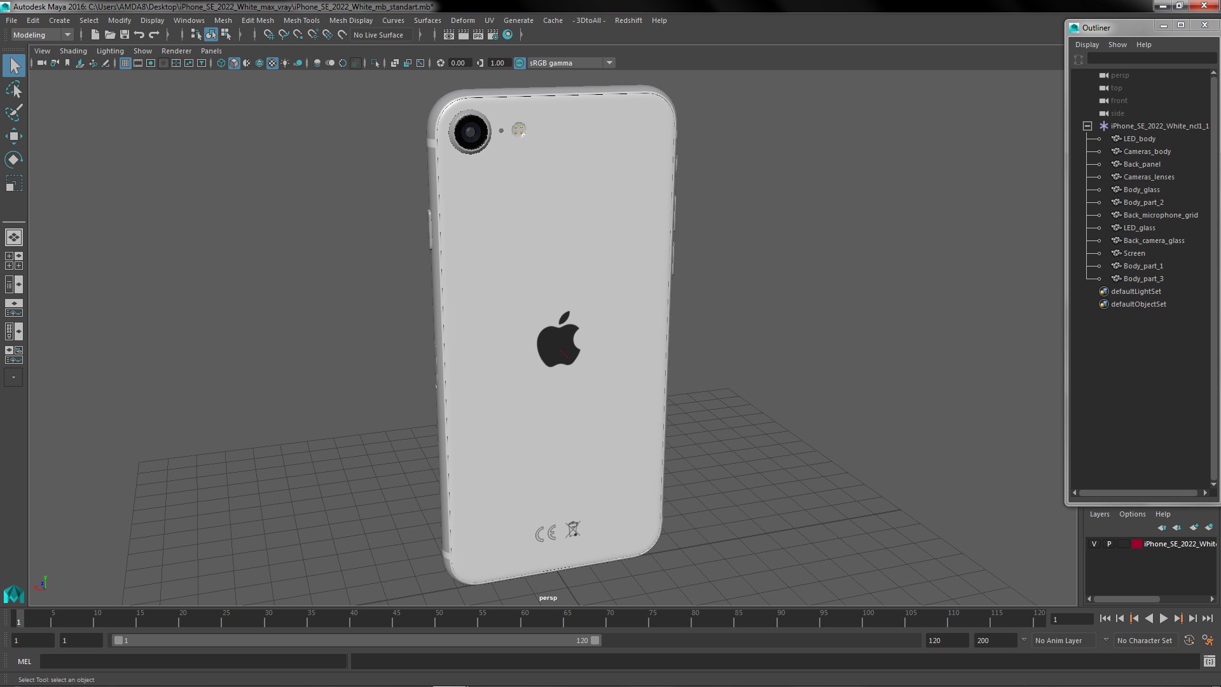Redo the last action

coord(154,35)
